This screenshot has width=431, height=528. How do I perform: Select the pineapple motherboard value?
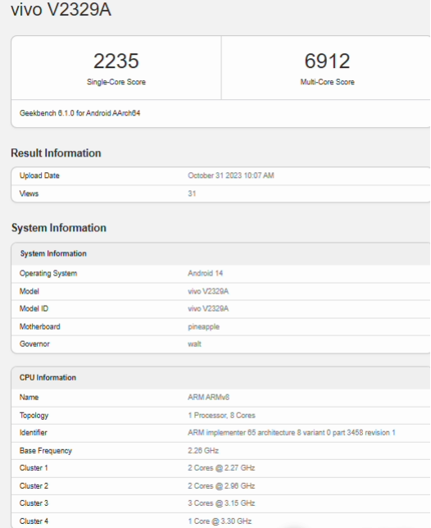coord(203,327)
